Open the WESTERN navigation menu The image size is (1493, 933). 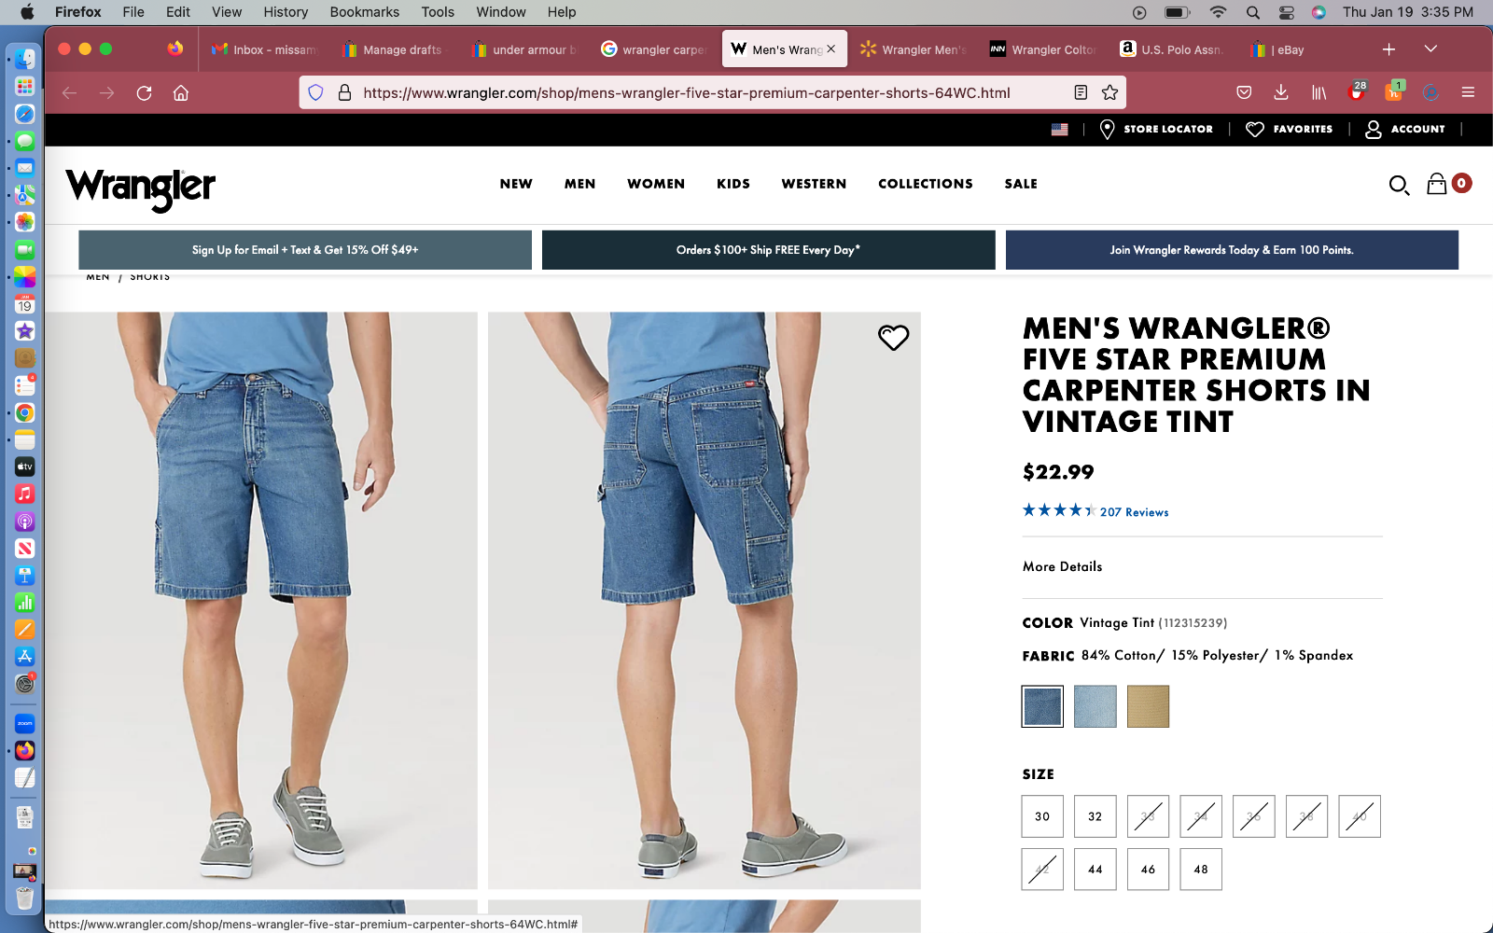pos(814,184)
